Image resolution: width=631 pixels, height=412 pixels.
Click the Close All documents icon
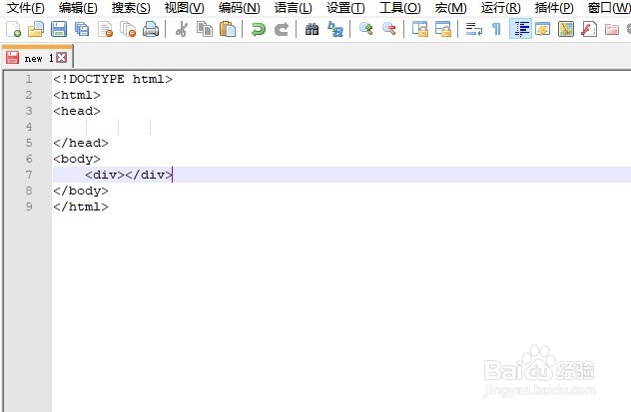coord(128,29)
